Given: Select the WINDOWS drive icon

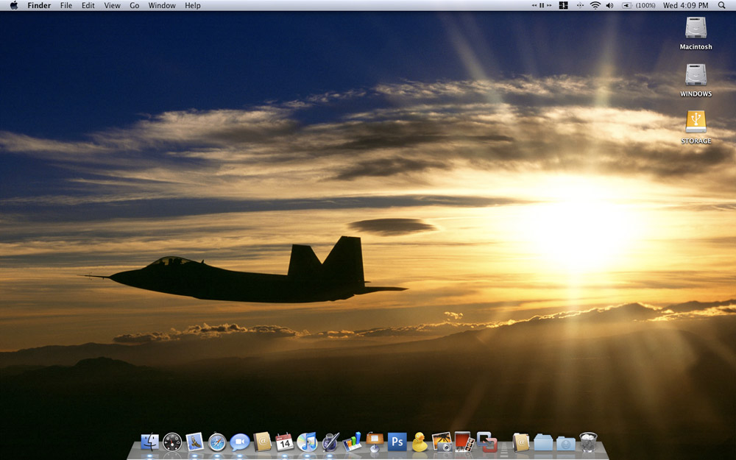Looking at the screenshot, I should [696, 74].
